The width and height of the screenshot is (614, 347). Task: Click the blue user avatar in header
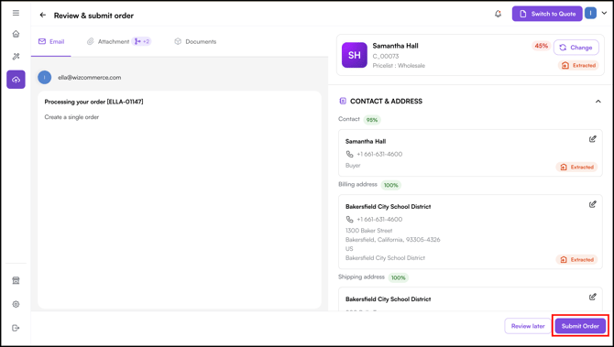pos(590,14)
